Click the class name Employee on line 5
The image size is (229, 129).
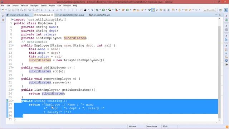[45, 23]
